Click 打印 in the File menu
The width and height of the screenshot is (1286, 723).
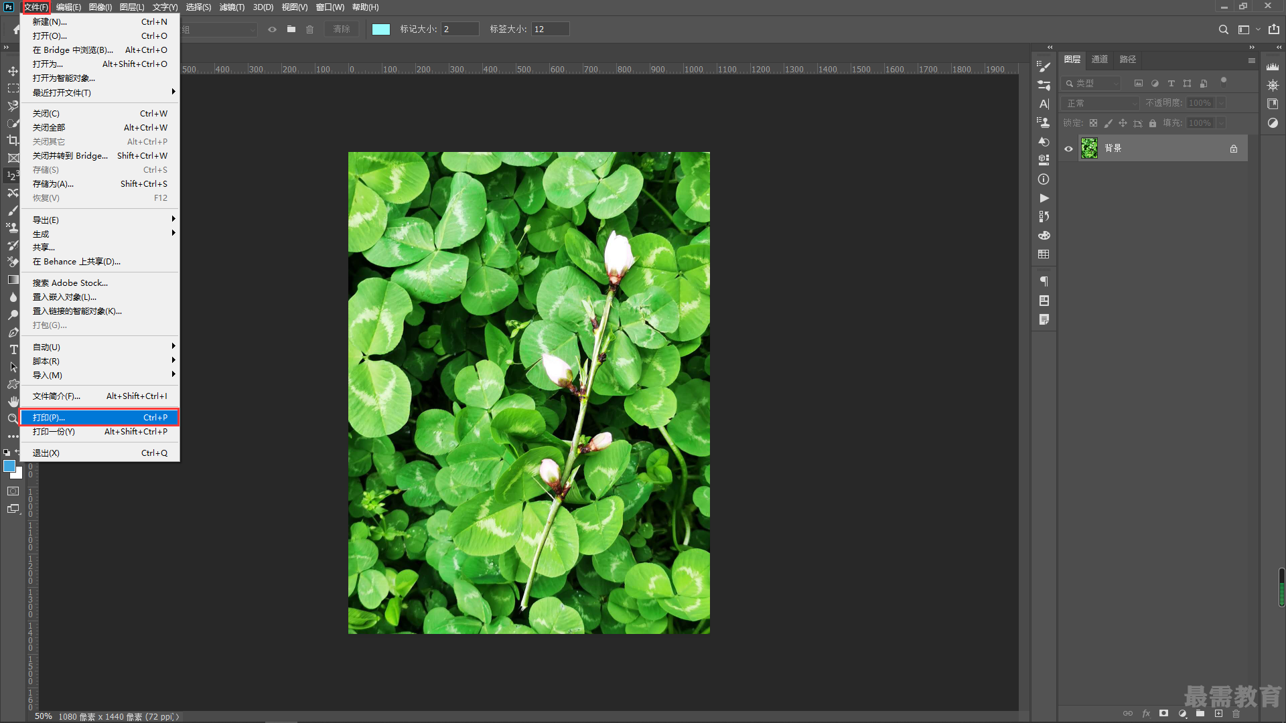point(100,417)
